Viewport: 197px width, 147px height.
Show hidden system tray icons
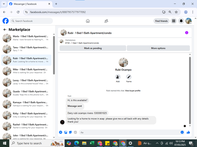click(157, 143)
